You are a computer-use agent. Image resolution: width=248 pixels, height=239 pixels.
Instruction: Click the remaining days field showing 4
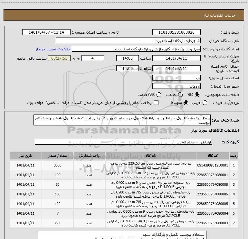93,58
